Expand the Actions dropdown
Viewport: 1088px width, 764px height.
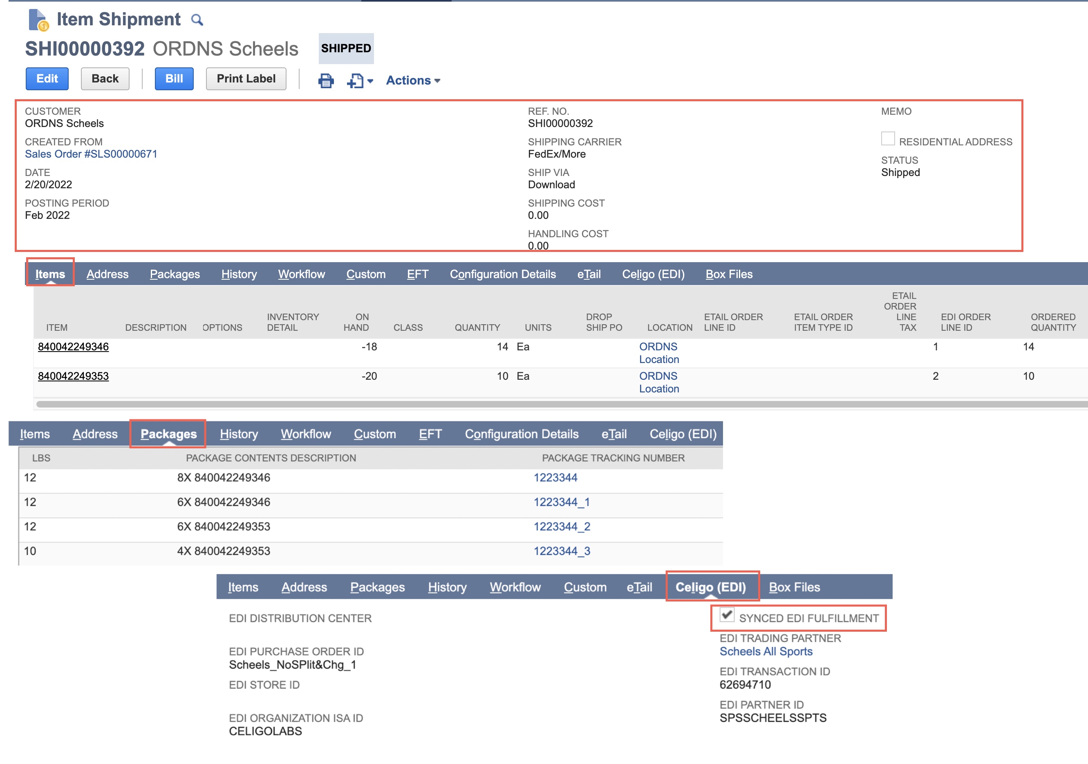413,80
